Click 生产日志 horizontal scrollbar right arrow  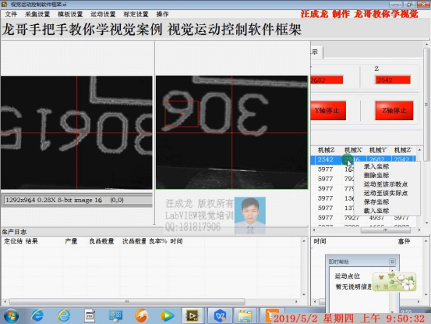296,301
